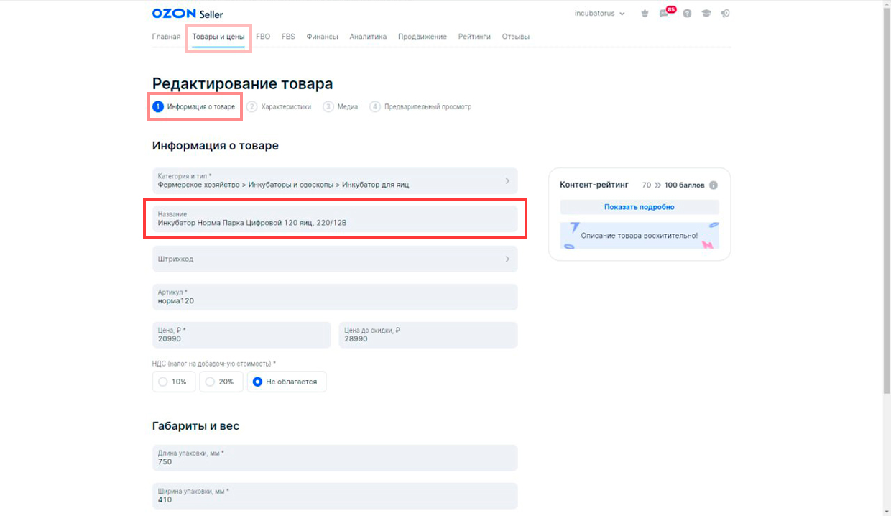Click into the Название field
This screenshot has height=516, width=891.
tap(335, 219)
